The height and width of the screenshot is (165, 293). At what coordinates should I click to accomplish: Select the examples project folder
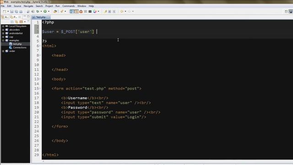point(14,40)
